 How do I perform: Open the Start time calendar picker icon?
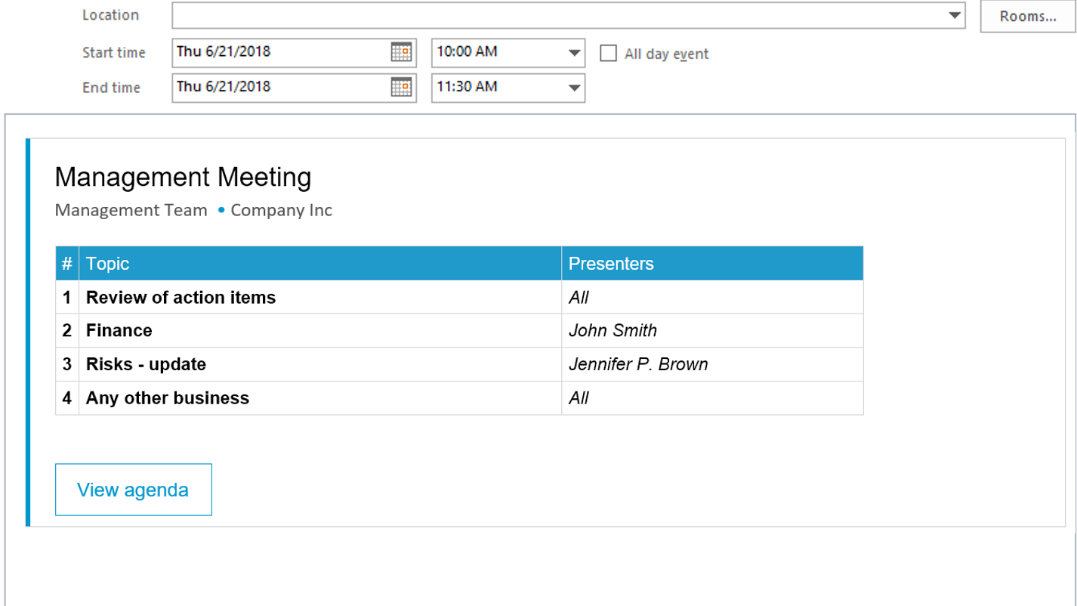tap(401, 52)
